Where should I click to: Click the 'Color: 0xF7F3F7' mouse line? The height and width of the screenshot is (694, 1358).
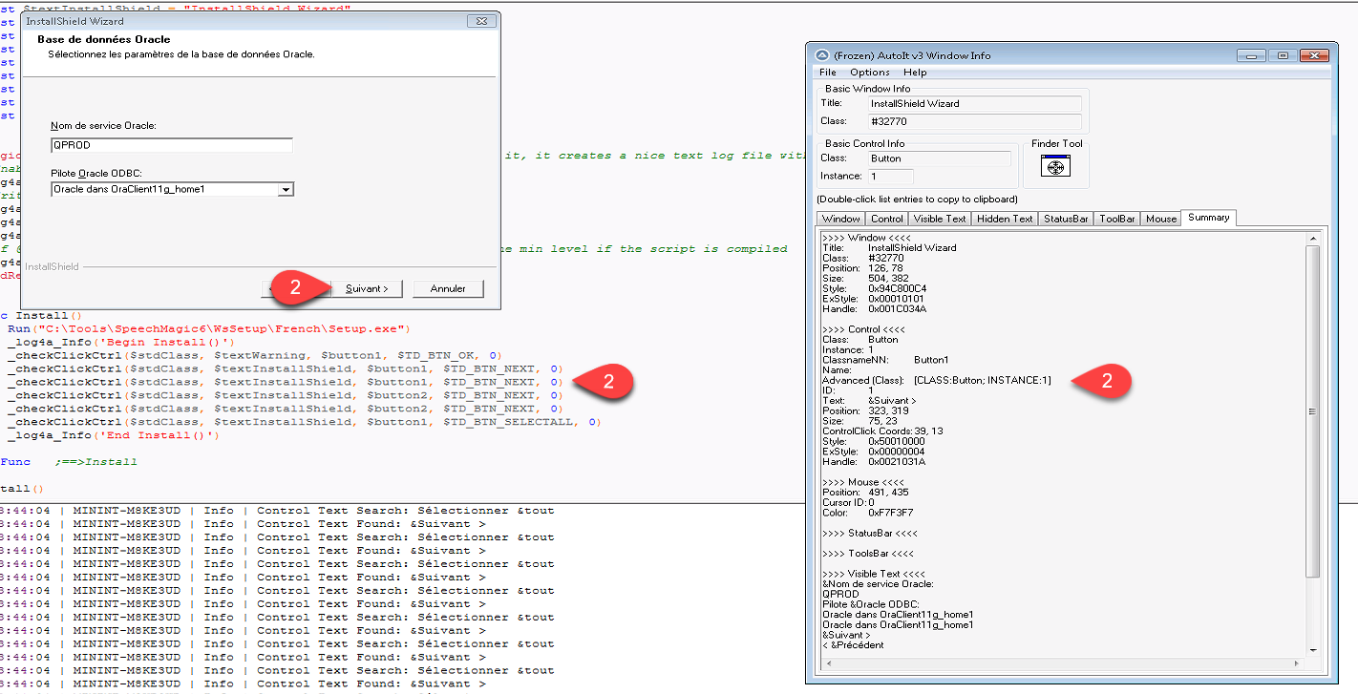point(870,513)
